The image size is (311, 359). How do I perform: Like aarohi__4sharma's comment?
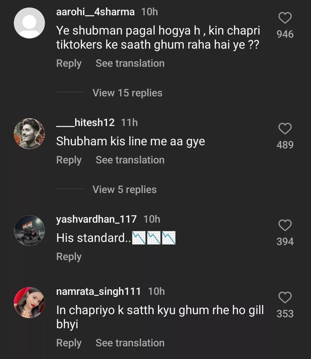tap(285, 18)
